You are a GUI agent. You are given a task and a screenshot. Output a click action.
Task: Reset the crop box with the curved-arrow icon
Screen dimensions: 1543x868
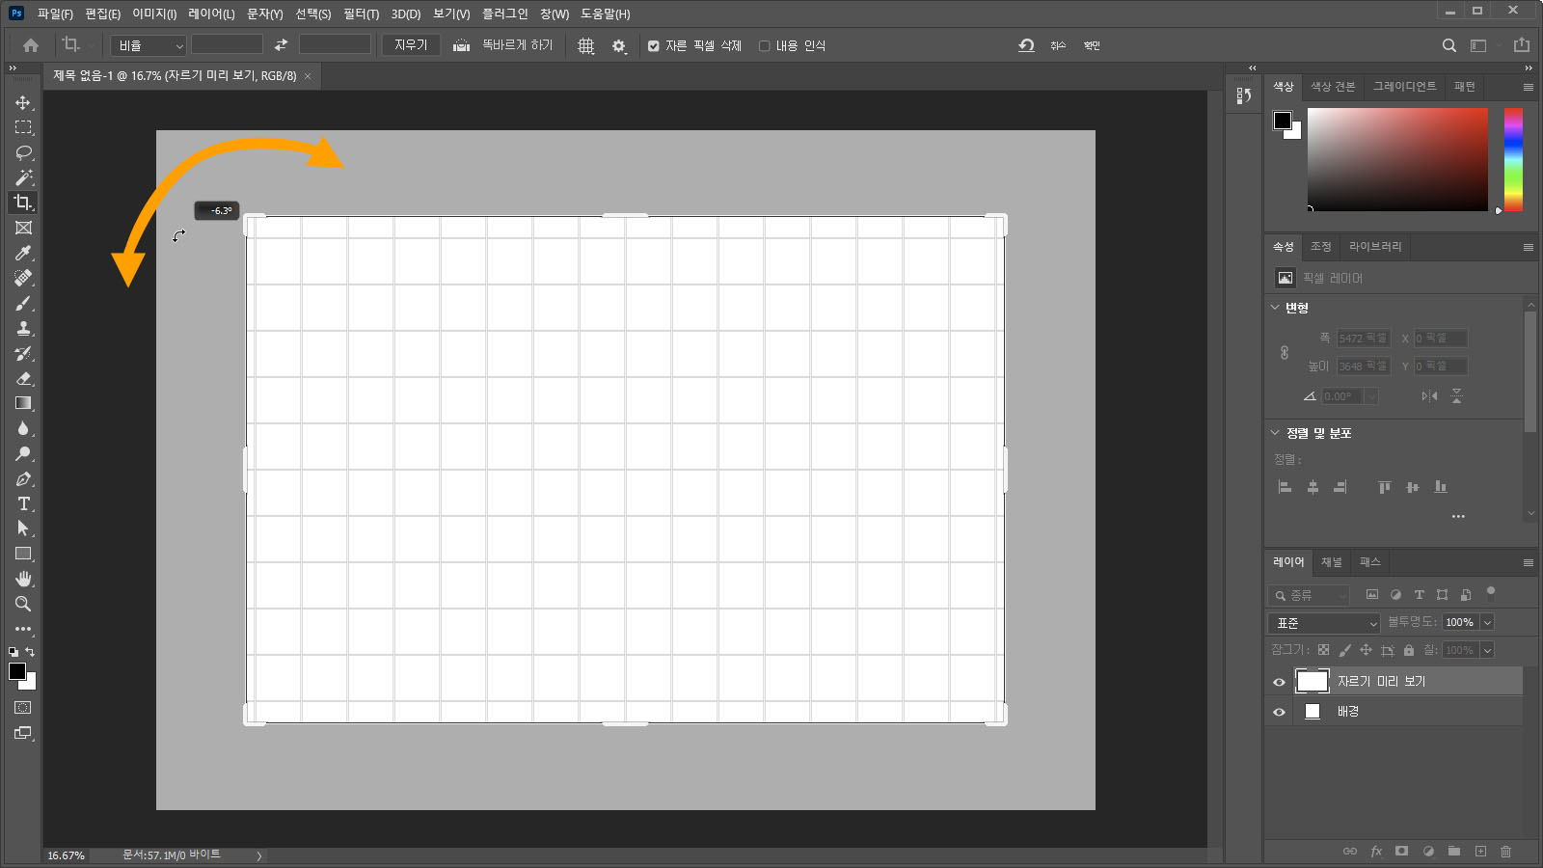point(1026,45)
